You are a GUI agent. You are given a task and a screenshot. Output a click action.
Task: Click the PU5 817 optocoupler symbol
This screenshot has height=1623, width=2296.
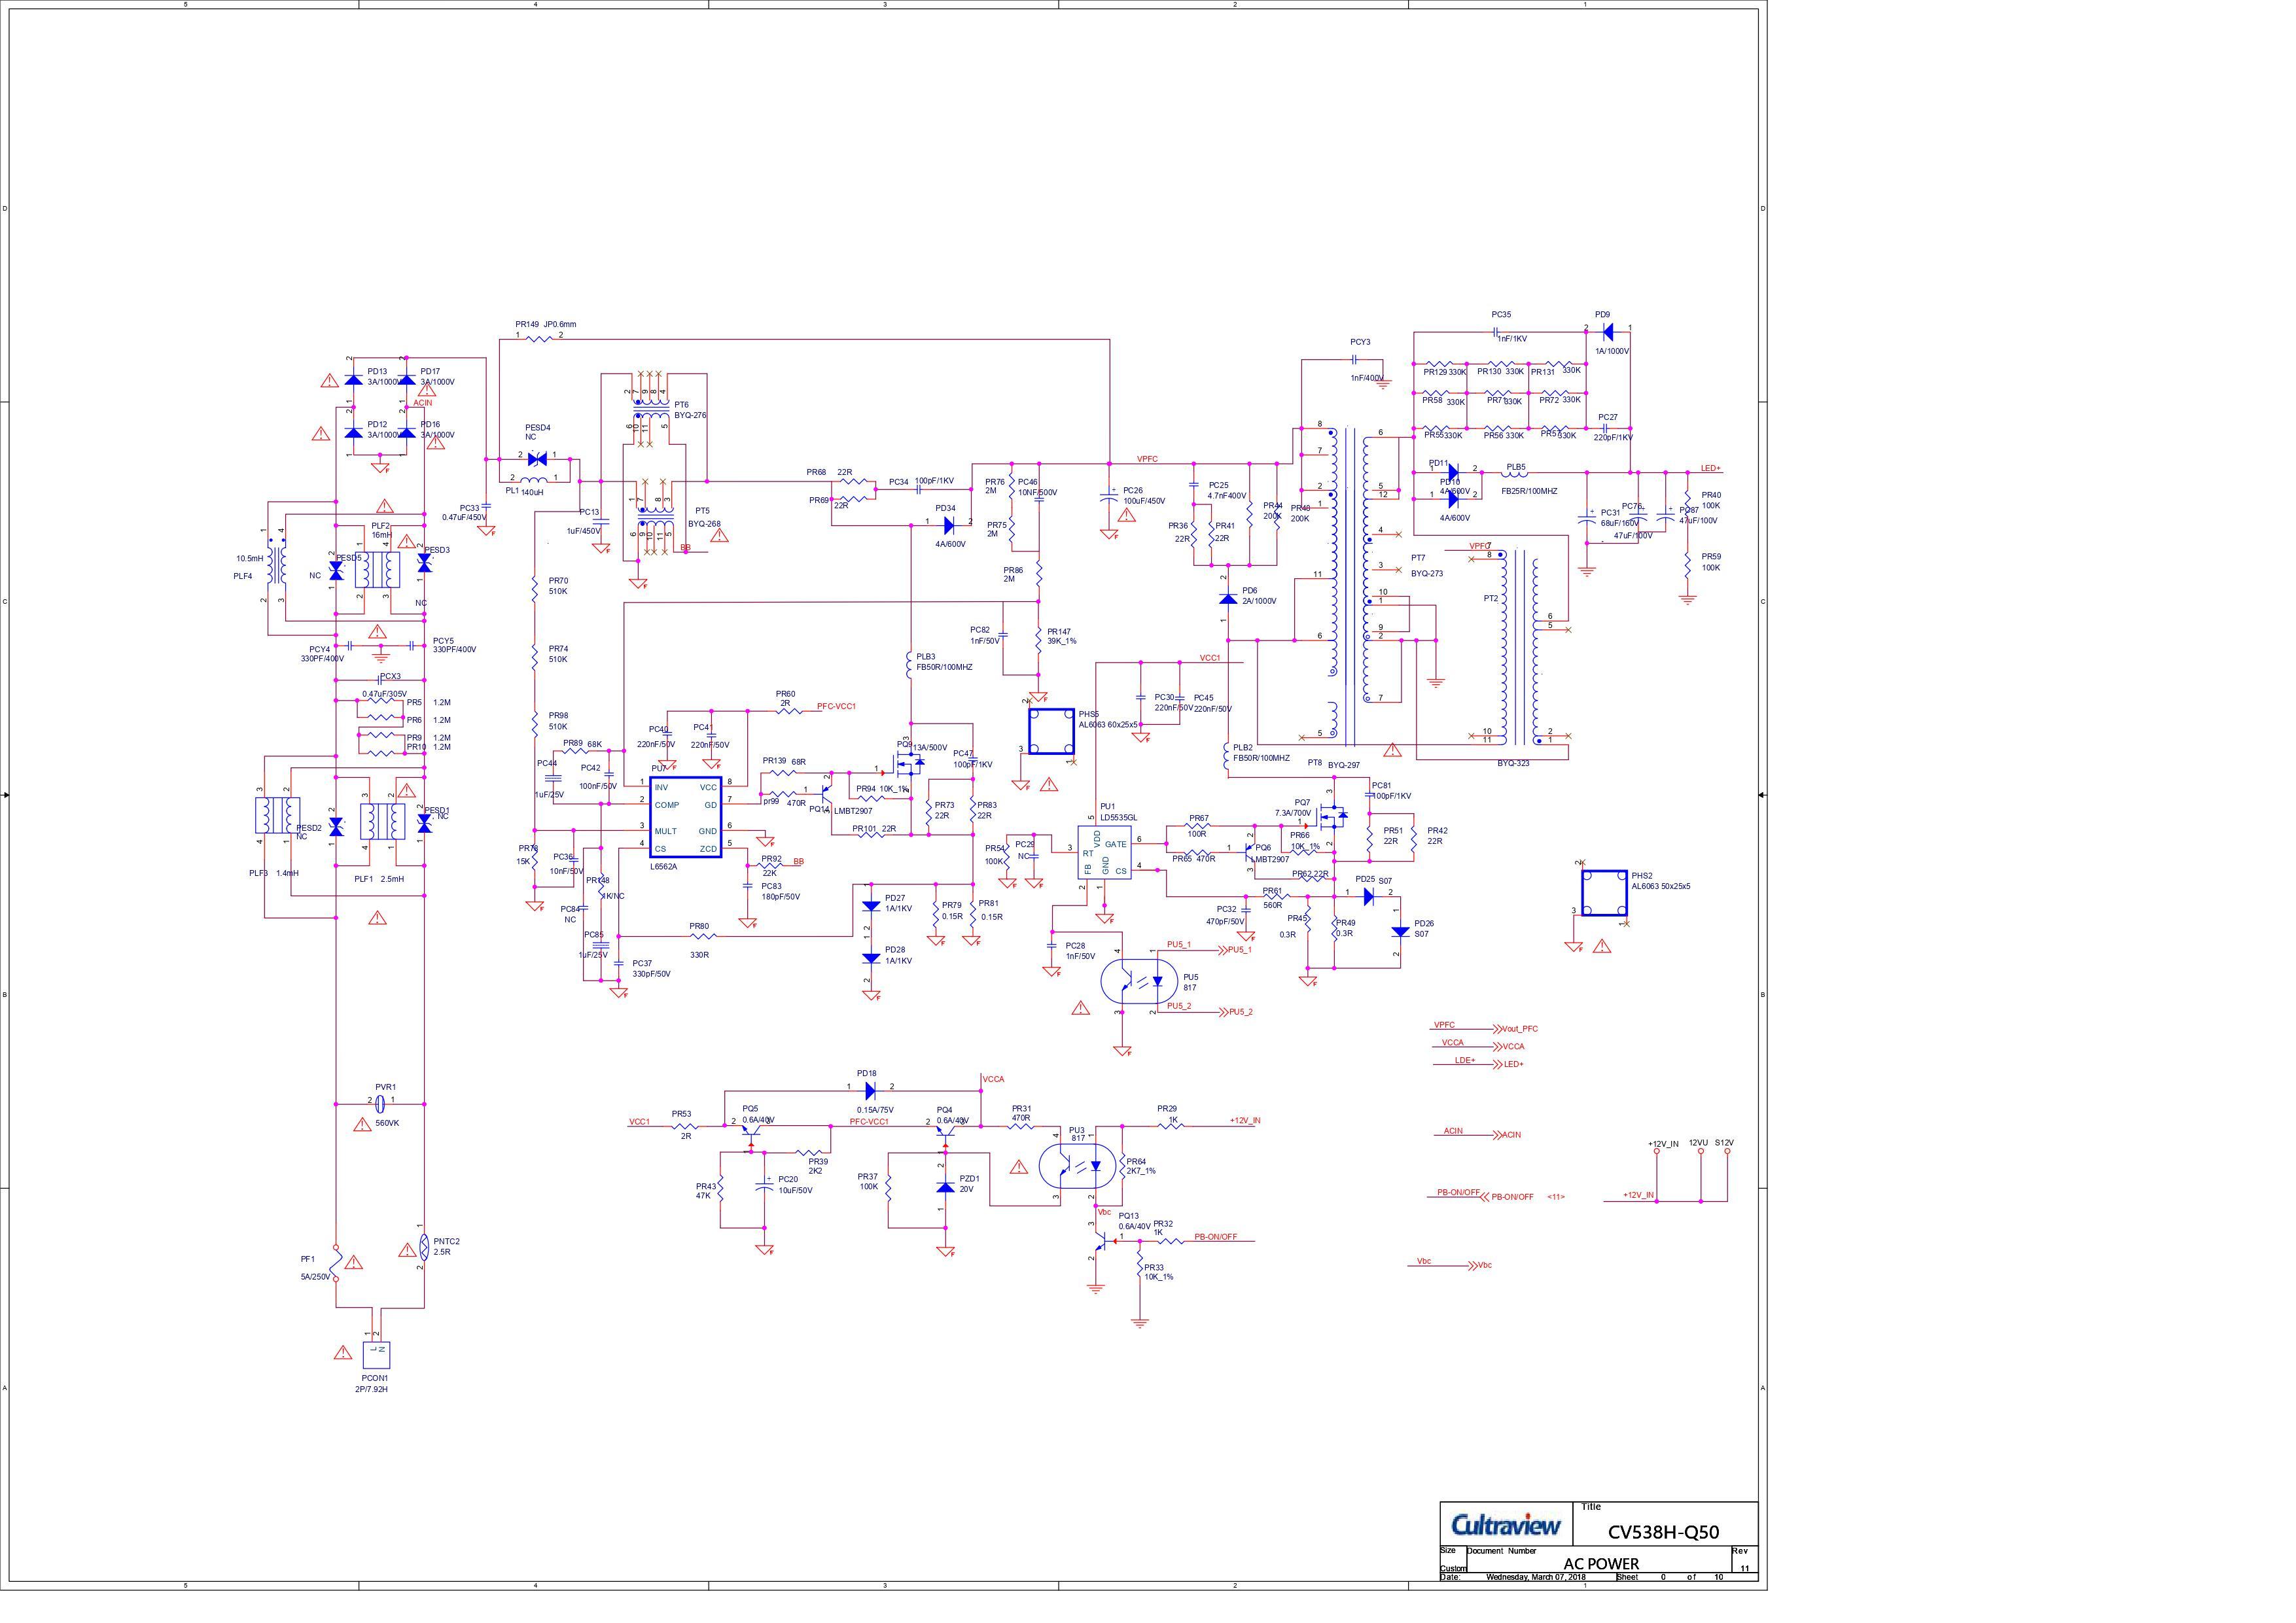click(1140, 981)
